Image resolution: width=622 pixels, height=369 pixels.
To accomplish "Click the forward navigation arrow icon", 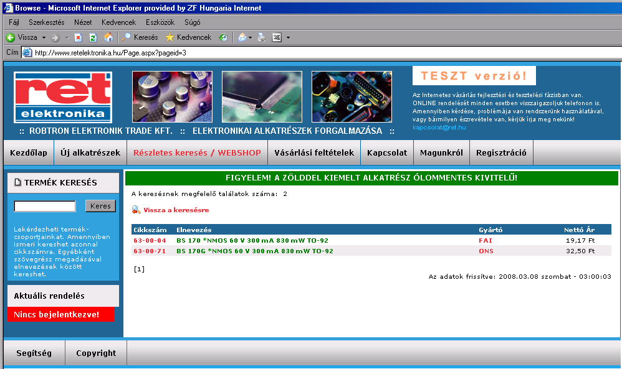I will click(x=55, y=37).
